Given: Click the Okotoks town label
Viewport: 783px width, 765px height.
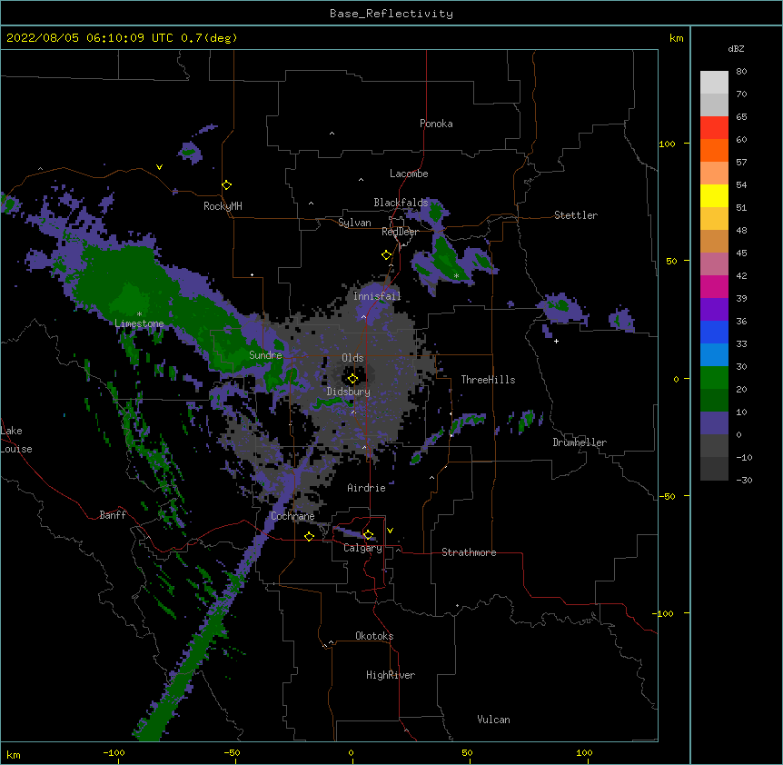Looking at the screenshot, I should [374, 636].
